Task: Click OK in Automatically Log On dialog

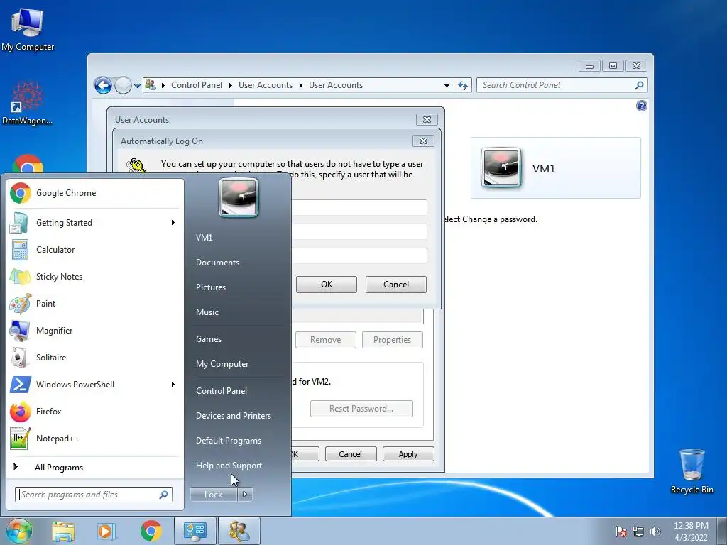Action: [327, 285]
